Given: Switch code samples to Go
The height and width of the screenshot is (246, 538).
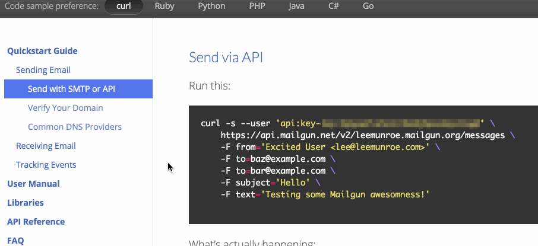Looking at the screenshot, I should coord(368,6).
